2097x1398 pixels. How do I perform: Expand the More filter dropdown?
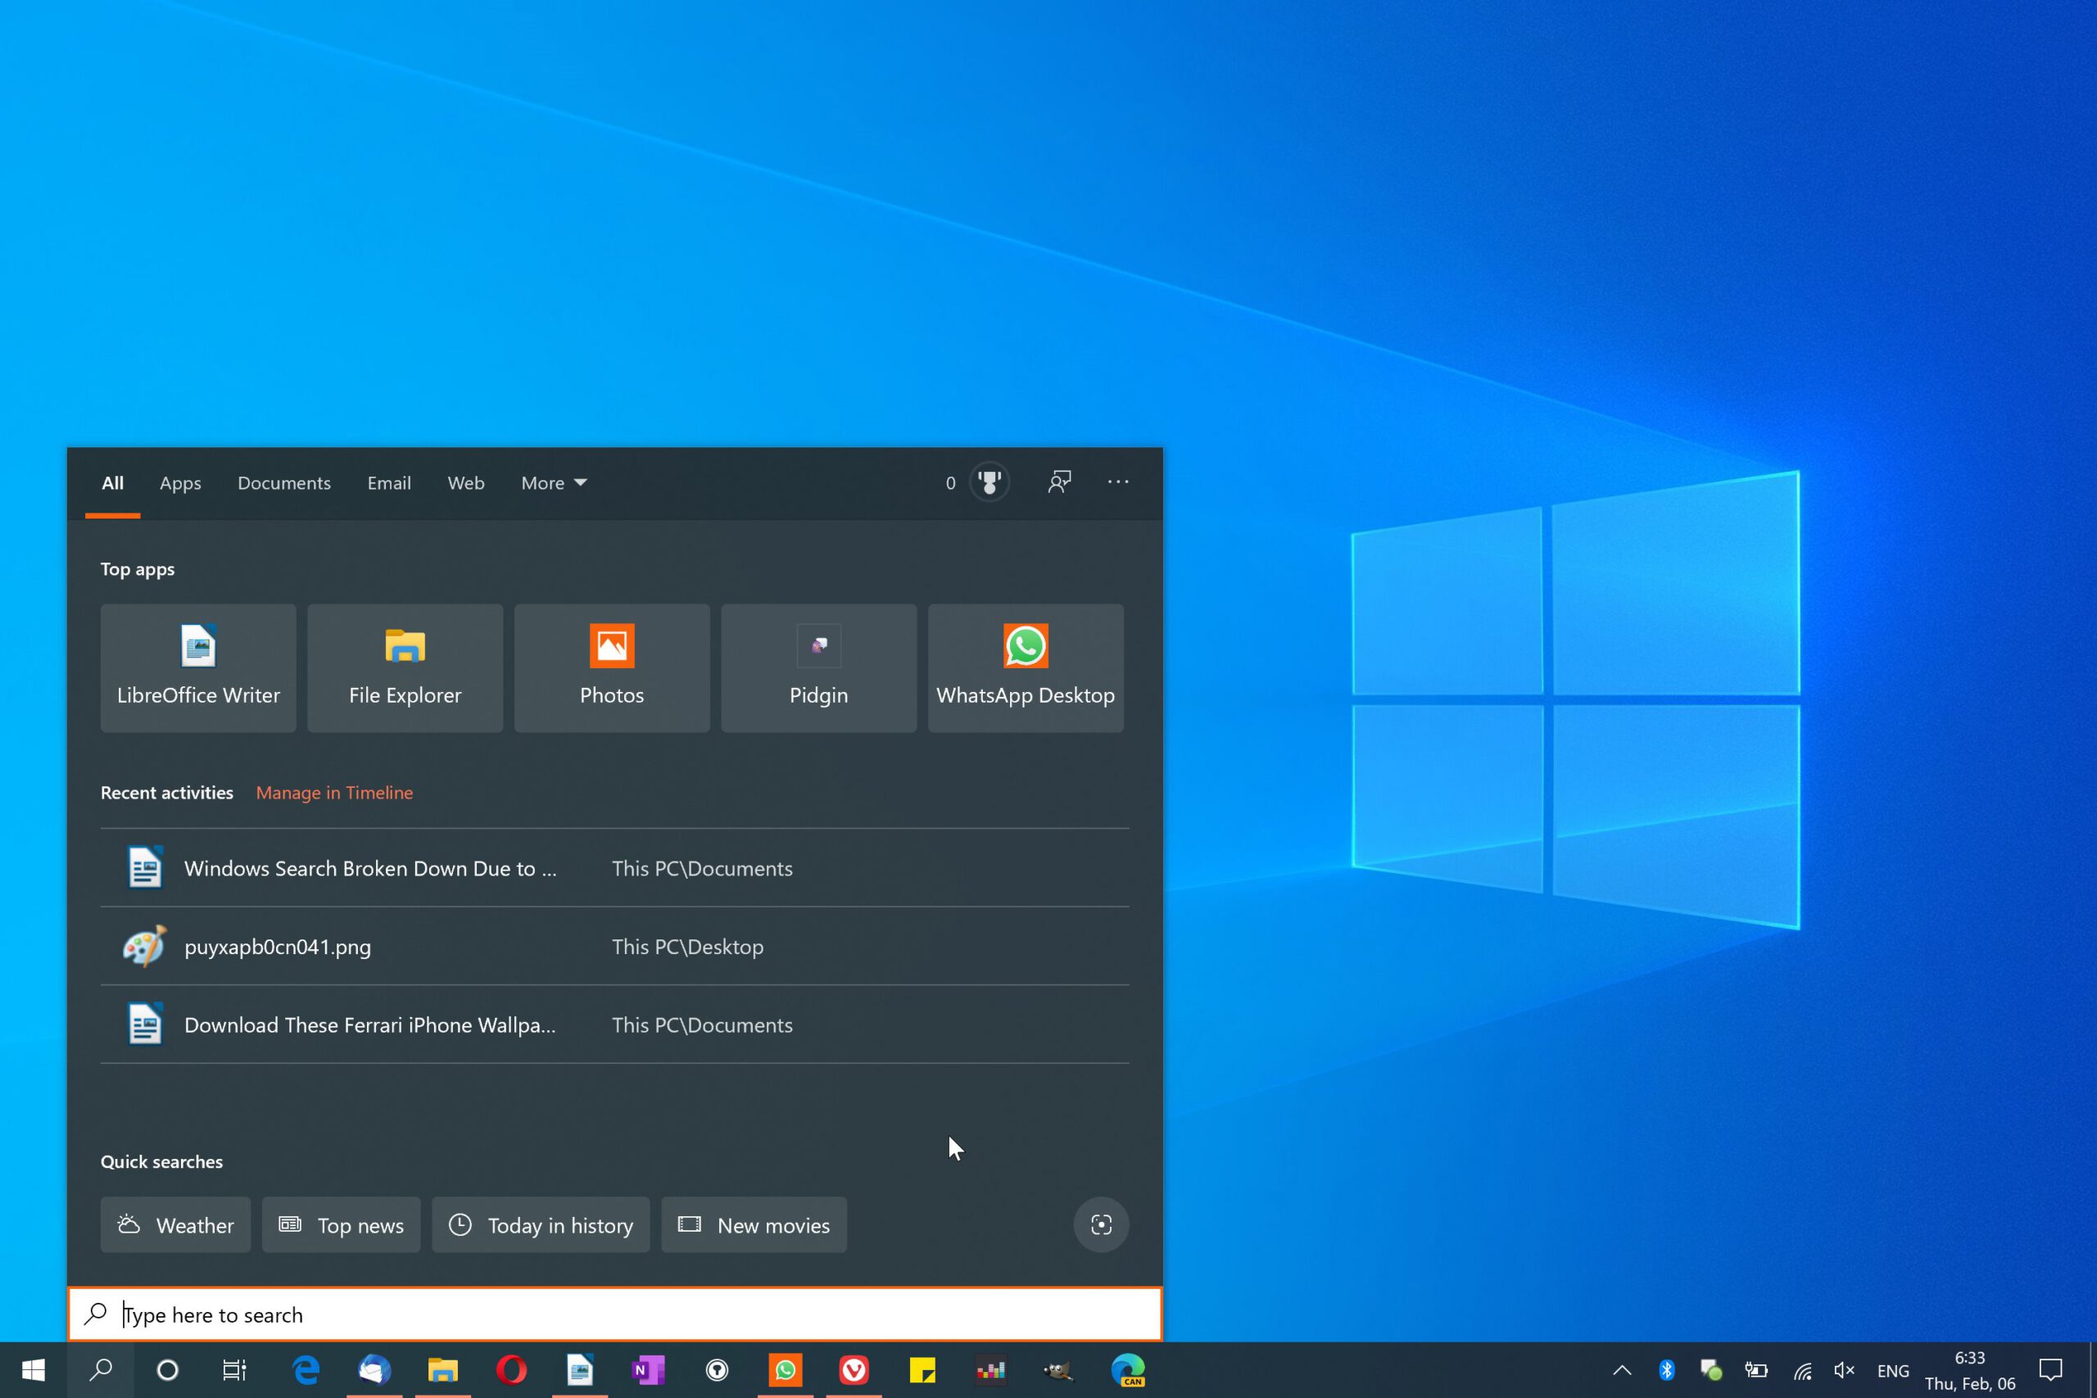coord(554,482)
